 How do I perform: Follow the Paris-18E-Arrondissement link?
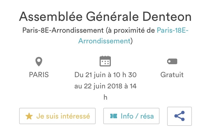[172, 30]
